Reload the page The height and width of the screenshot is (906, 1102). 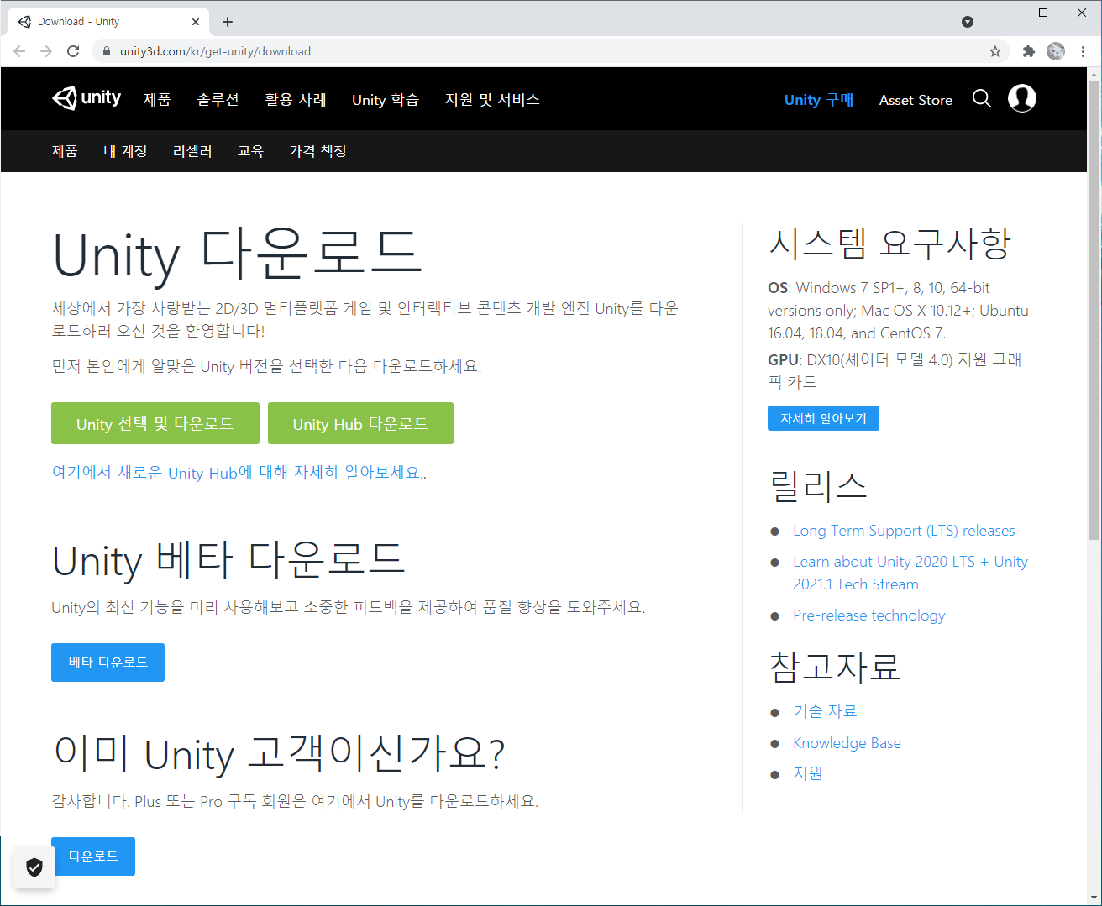(73, 51)
